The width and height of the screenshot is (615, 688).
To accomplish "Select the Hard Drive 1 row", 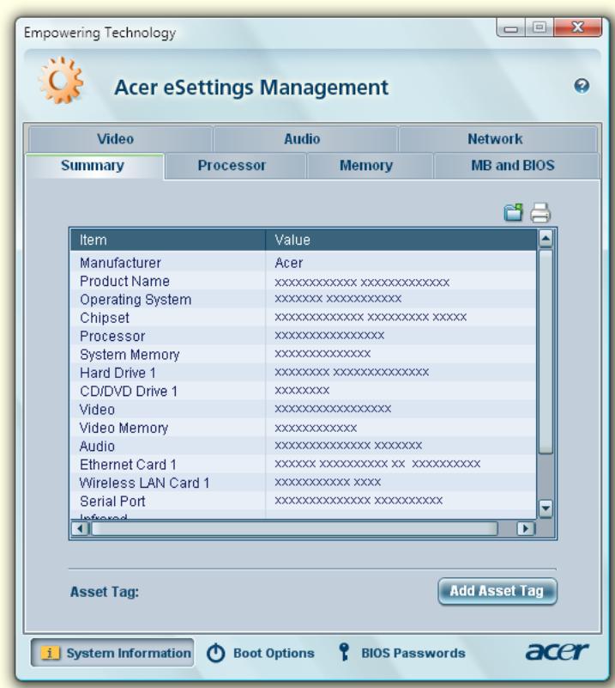I will (303, 373).
